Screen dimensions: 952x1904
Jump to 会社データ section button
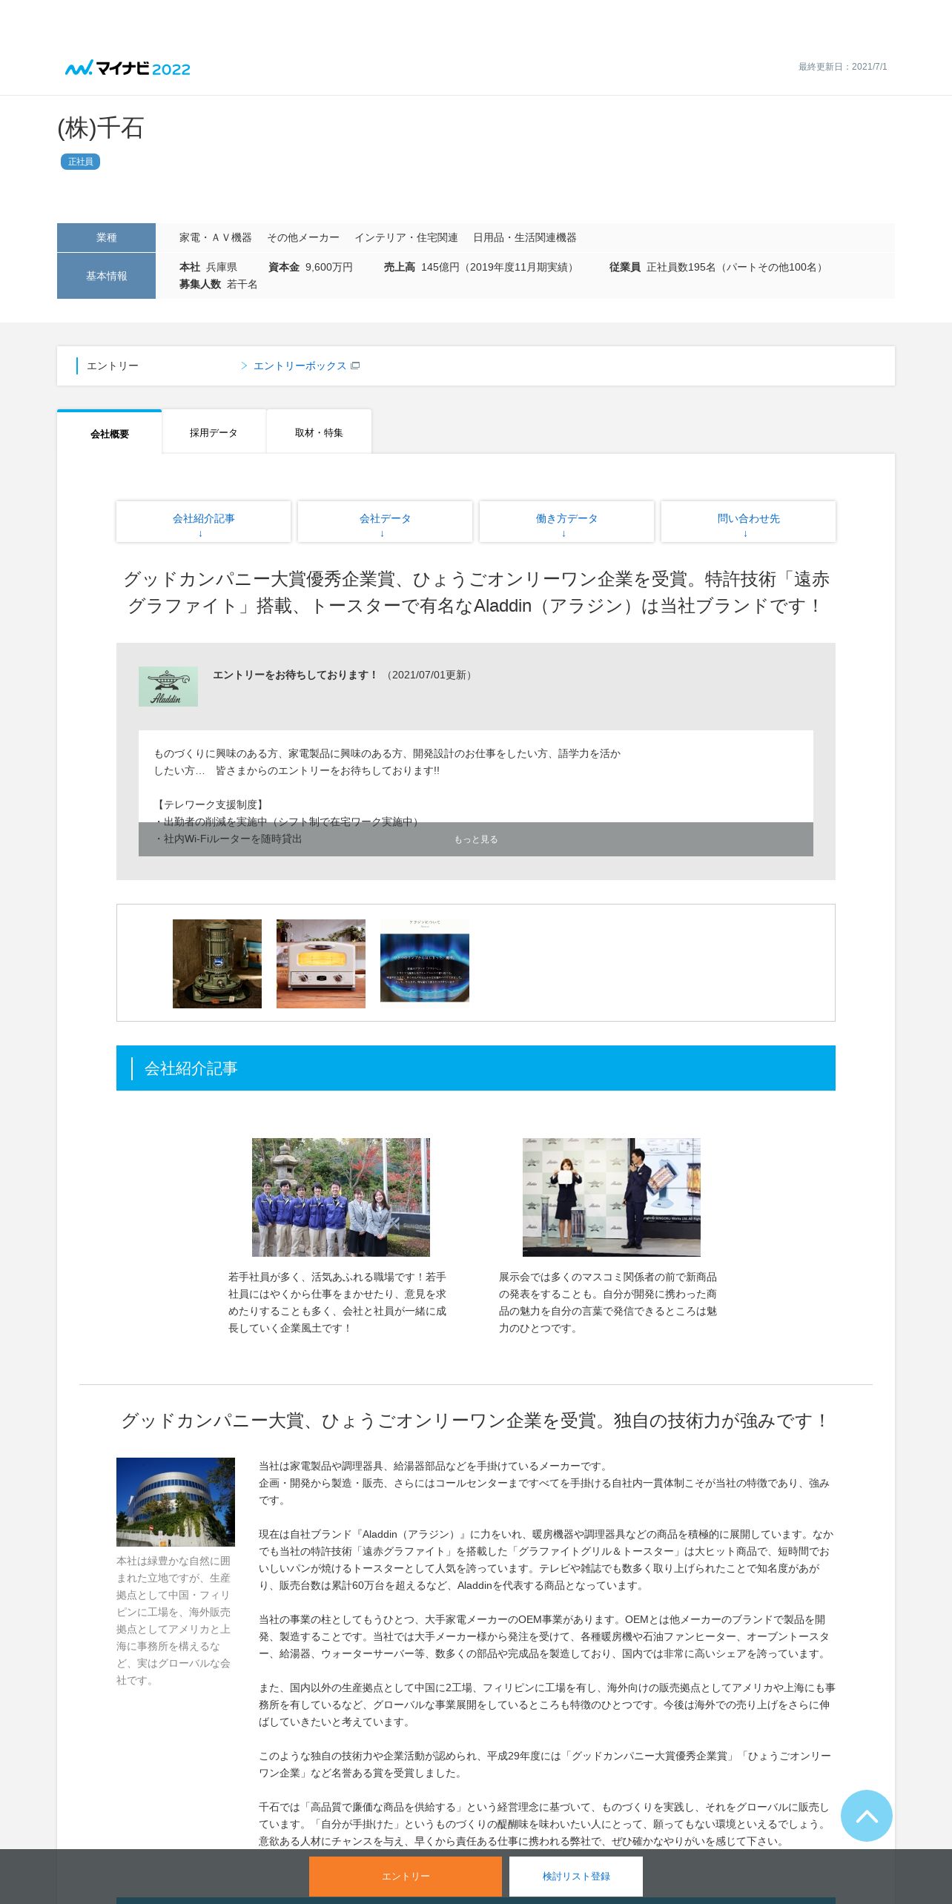385,522
